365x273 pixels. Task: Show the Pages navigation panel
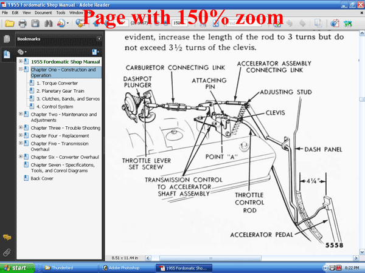(x=7, y=39)
